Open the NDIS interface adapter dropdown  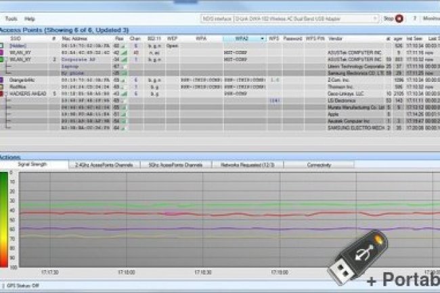click(375, 19)
